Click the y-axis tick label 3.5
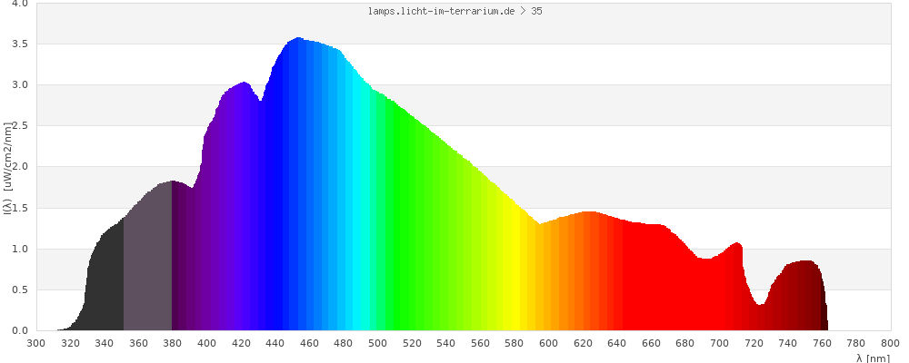Screen dimensions: 909x363 [19, 44]
